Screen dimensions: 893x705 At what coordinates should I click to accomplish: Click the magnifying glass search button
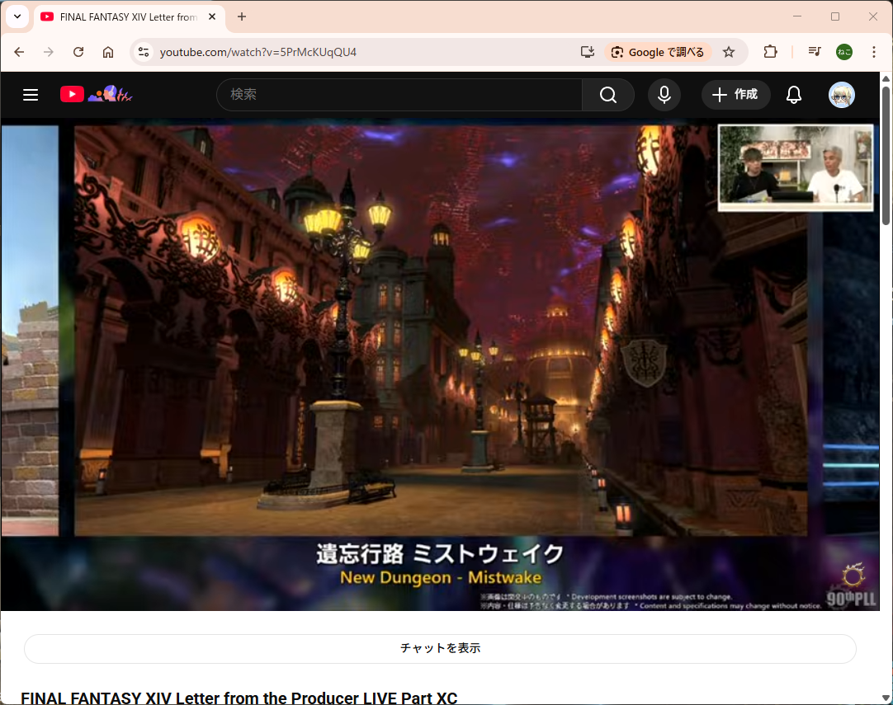click(x=608, y=95)
